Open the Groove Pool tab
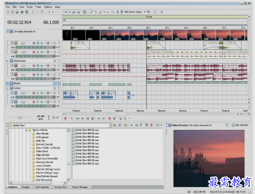This screenshot has height=194, width=255. [x=60, y=187]
